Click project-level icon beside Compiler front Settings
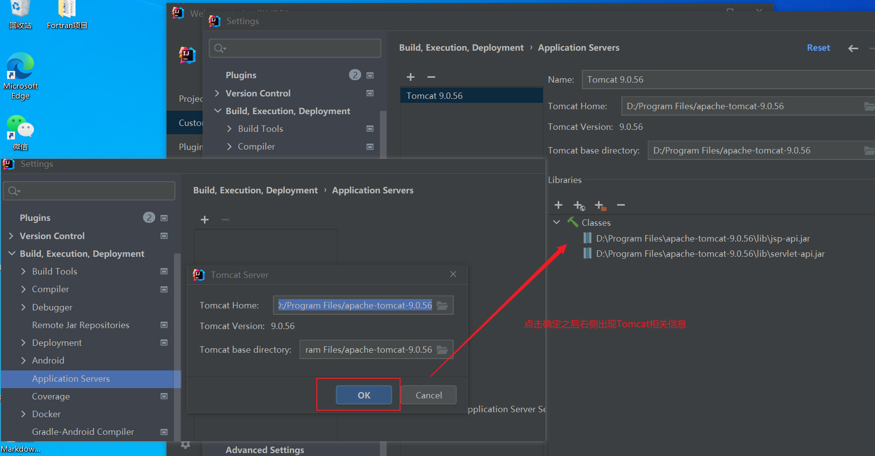This screenshot has height=456, width=875. click(x=164, y=289)
